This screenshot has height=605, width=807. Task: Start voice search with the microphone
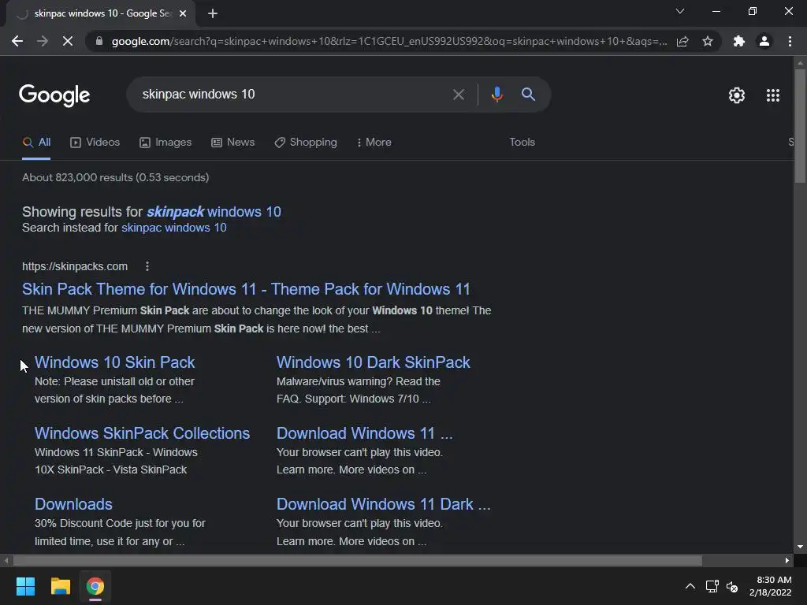click(x=496, y=95)
